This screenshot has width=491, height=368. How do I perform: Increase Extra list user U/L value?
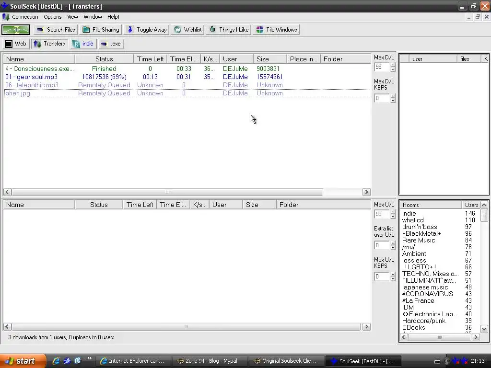pyautogui.click(x=393, y=243)
